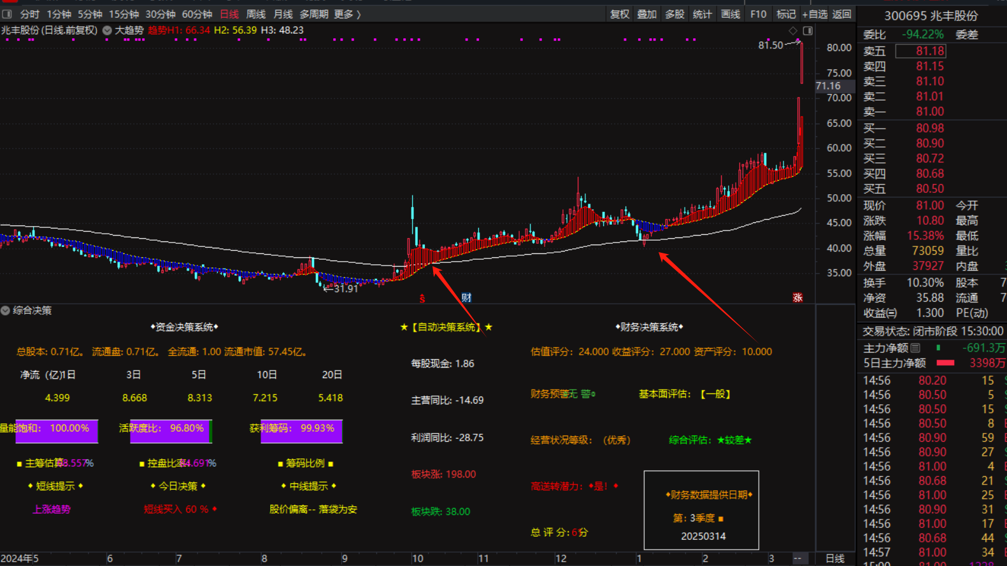Click the diamond icon at chart top-right

point(793,31)
